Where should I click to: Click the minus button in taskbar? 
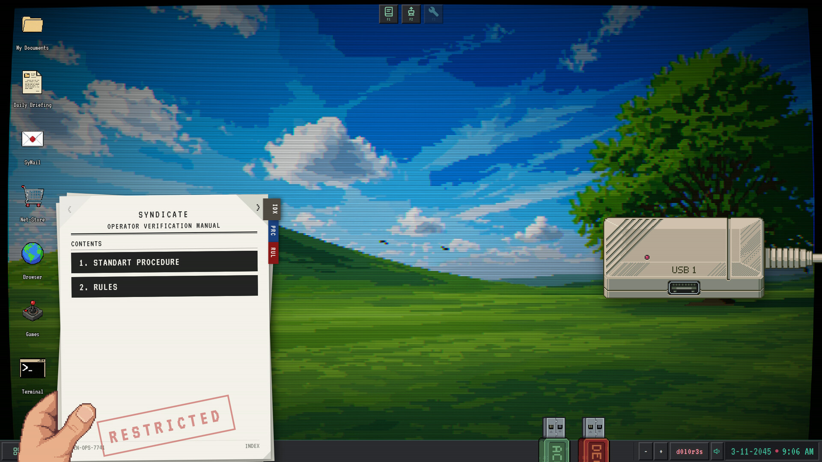click(646, 451)
